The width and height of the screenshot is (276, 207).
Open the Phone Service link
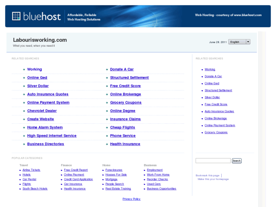click(123, 136)
